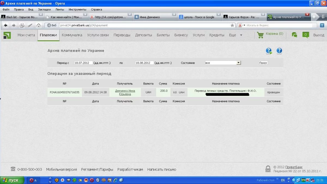The width and height of the screenshot is (327, 184).
Task: Click the blue question mark help icon
Action: (279, 50)
